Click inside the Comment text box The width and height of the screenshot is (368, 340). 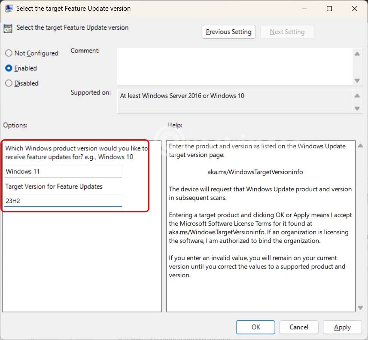[x=234, y=66]
